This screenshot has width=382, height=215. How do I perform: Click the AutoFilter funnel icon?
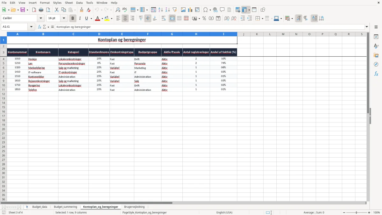175,10
